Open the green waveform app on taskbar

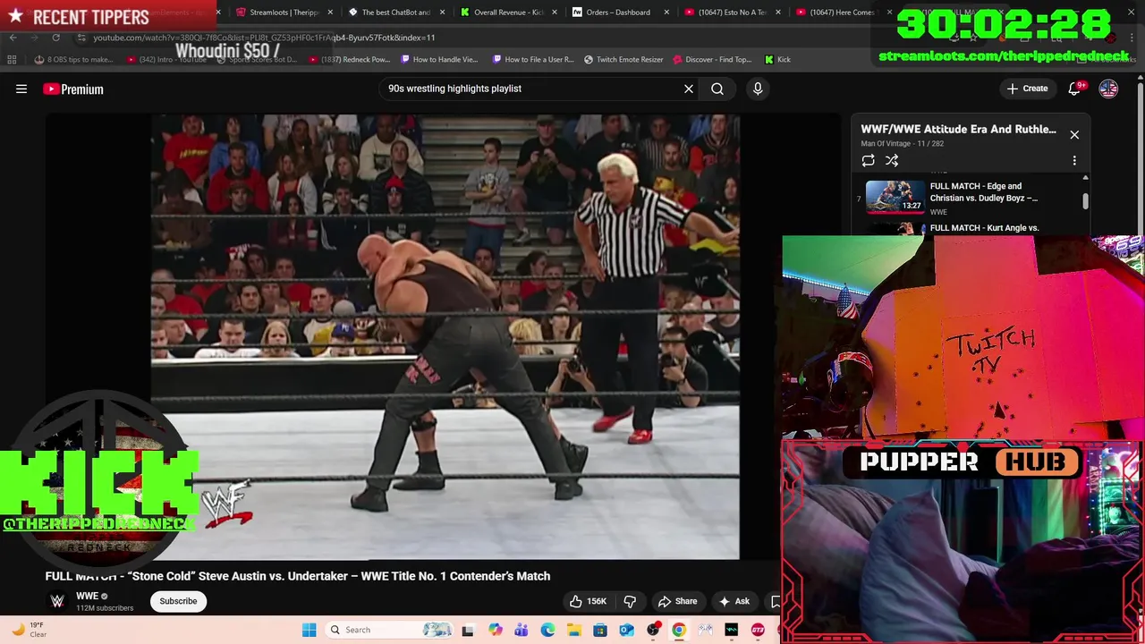pos(732,630)
